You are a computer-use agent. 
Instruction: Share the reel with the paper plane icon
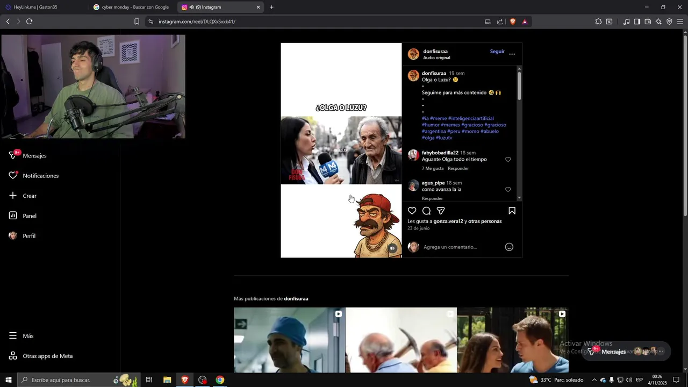pos(441,211)
